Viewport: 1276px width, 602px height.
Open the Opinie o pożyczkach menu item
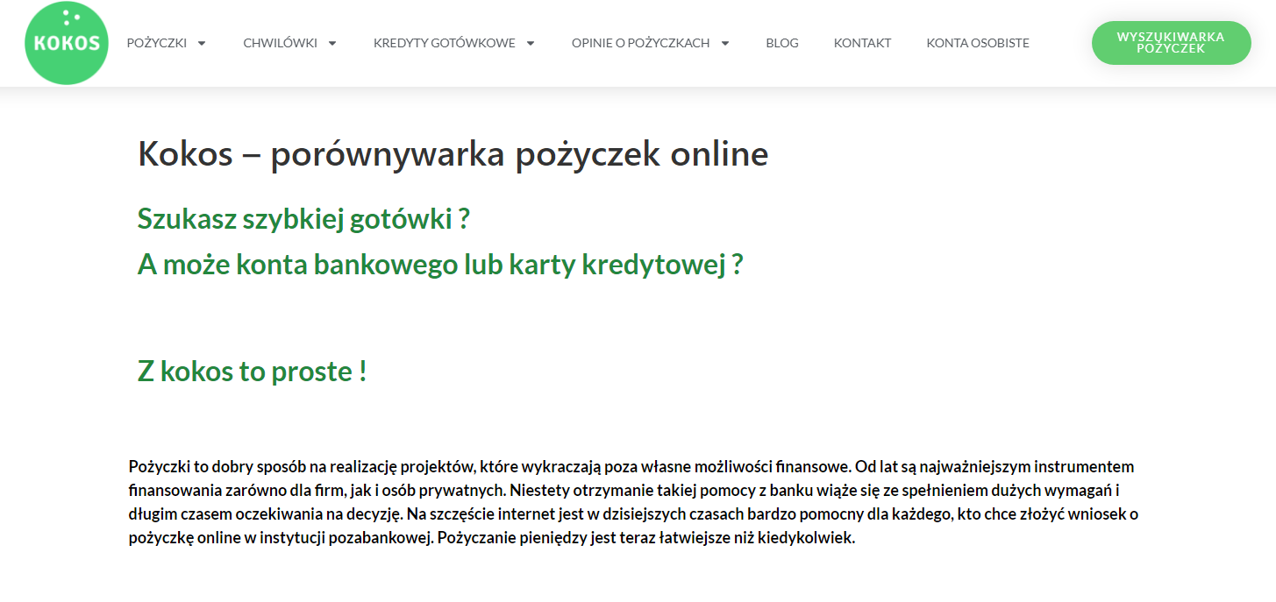click(640, 43)
